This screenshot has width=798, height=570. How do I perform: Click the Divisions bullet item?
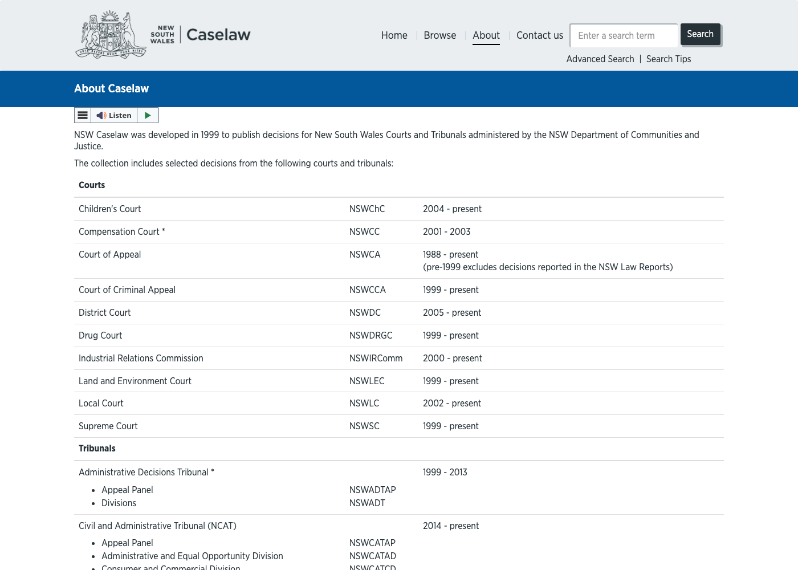(119, 503)
